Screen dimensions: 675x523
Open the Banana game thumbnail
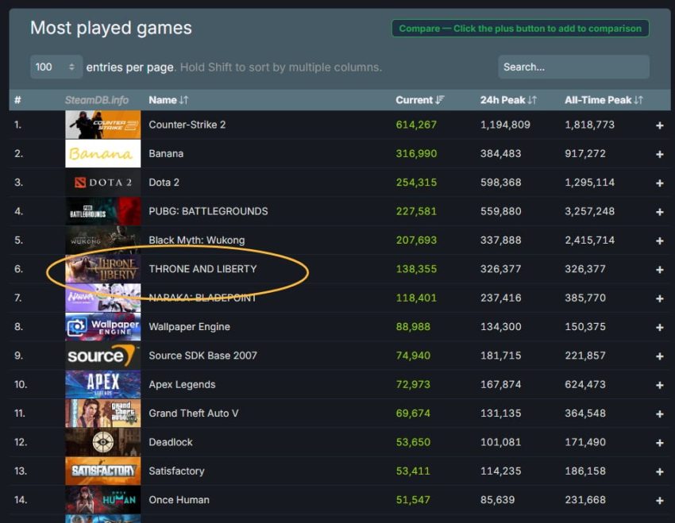[103, 153]
